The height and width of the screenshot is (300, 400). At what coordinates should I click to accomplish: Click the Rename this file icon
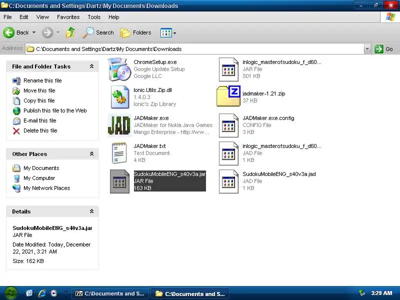(x=16, y=81)
